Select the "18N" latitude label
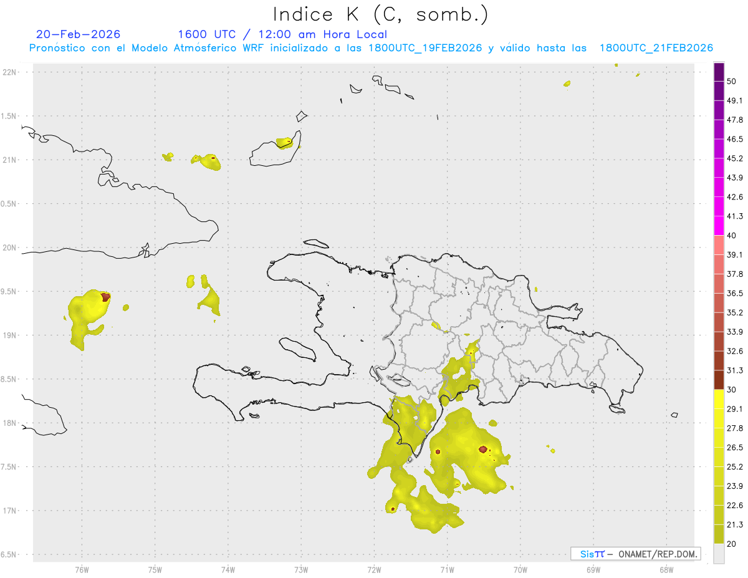Image resolution: width=748 pixels, height=578 pixels. pyautogui.click(x=9, y=423)
